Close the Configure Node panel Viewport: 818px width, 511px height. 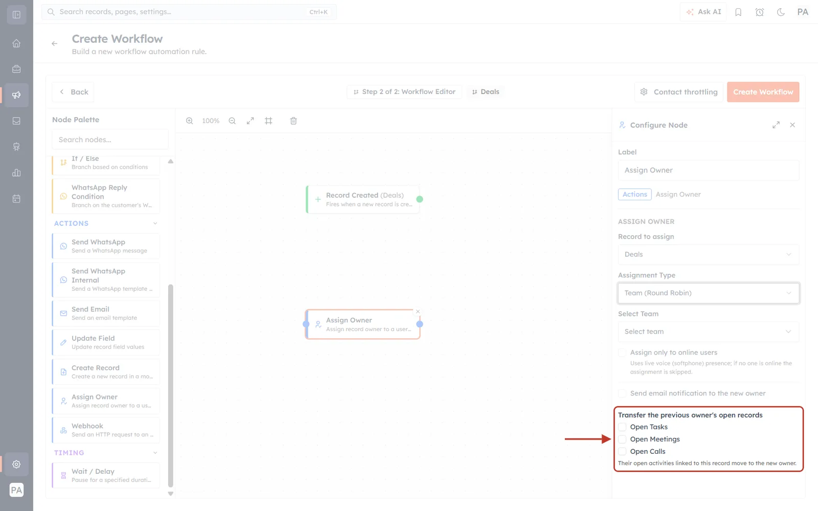tap(792, 125)
